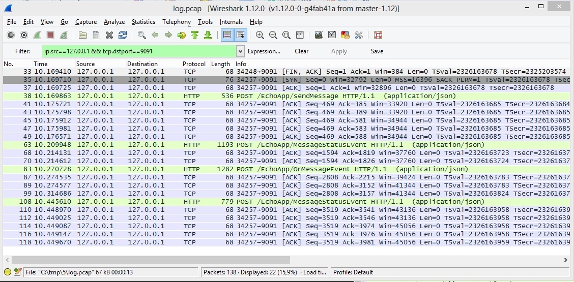The height and width of the screenshot is (282, 574).
Task: Open the Statistics menu
Action: click(x=143, y=22)
